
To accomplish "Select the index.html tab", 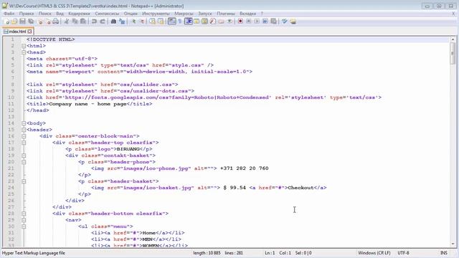I will (x=17, y=32).
